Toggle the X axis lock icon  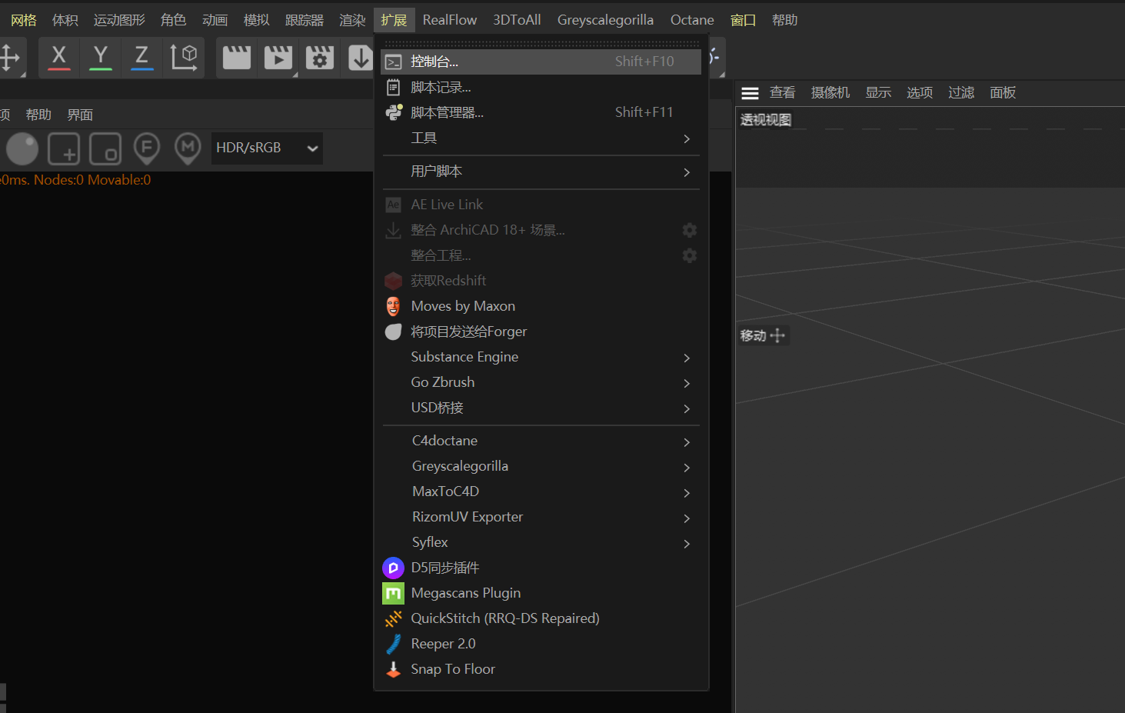[x=59, y=58]
